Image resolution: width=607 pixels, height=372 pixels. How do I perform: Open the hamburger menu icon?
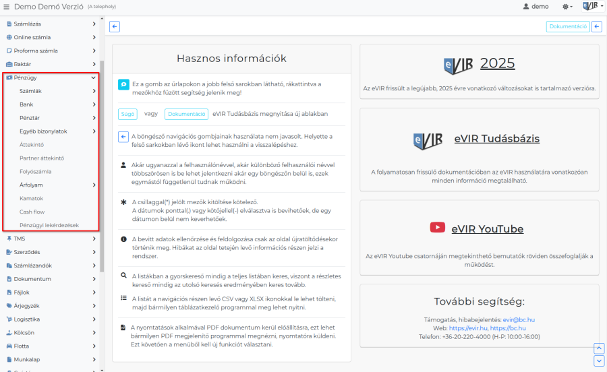pyautogui.click(x=6, y=7)
